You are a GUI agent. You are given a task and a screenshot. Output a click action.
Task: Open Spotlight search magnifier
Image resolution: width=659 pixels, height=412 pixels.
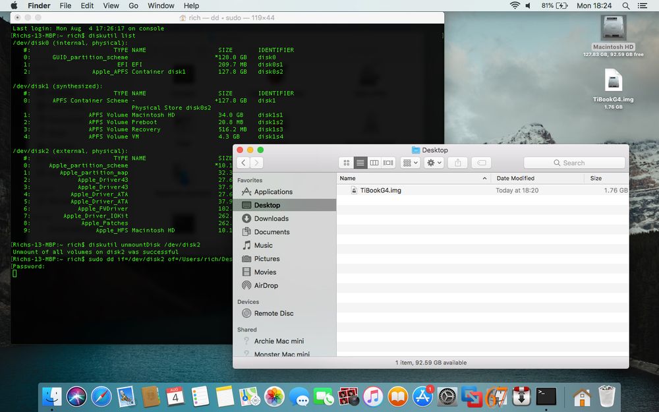click(626, 5)
